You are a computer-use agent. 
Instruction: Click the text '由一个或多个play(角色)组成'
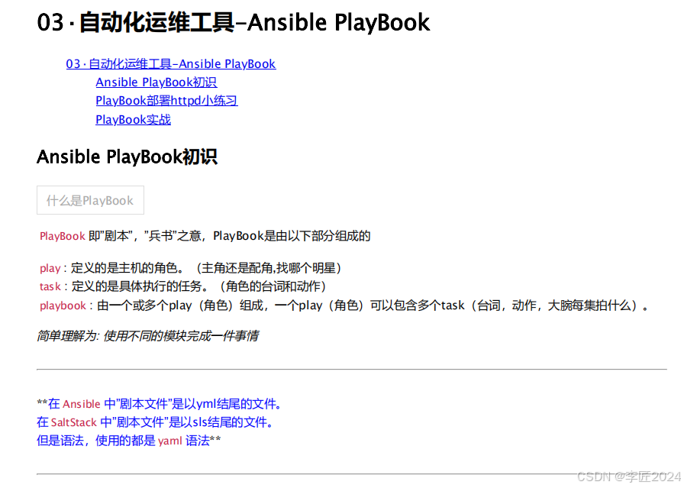[180, 305]
